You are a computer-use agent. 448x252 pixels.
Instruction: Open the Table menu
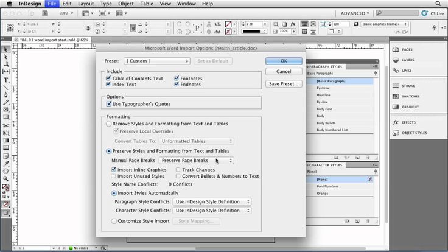pyautogui.click(x=147, y=4)
